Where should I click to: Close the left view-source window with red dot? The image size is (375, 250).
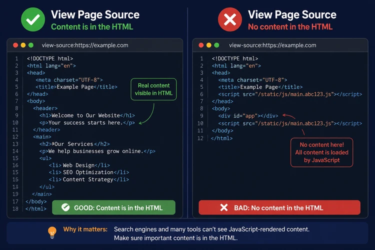pyautogui.click(x=15, y=45)
